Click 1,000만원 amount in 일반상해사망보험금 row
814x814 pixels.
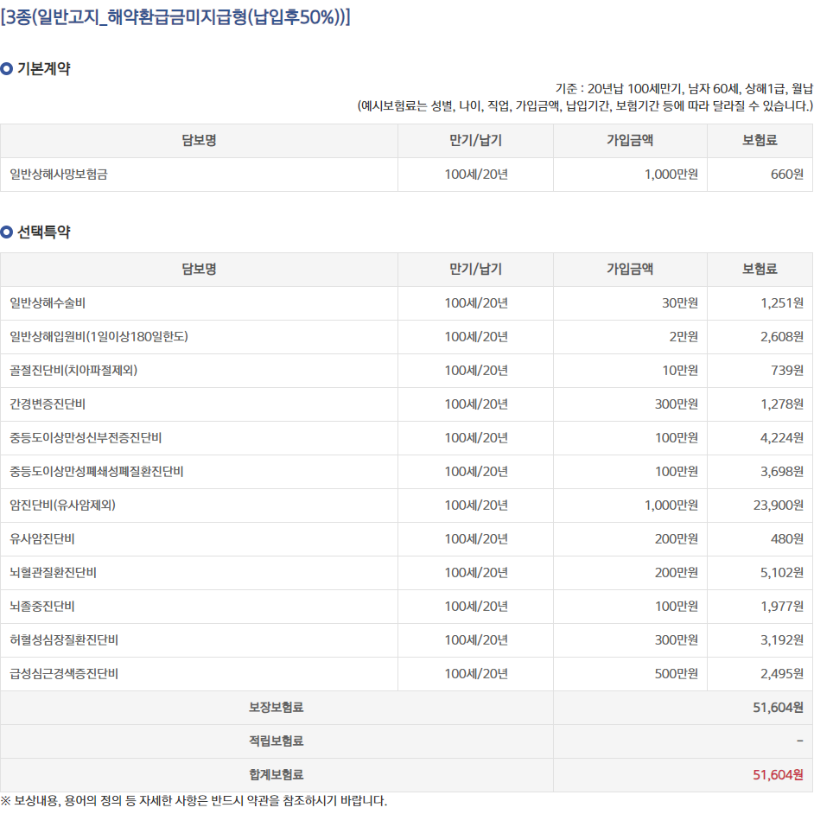click(671, 175)
